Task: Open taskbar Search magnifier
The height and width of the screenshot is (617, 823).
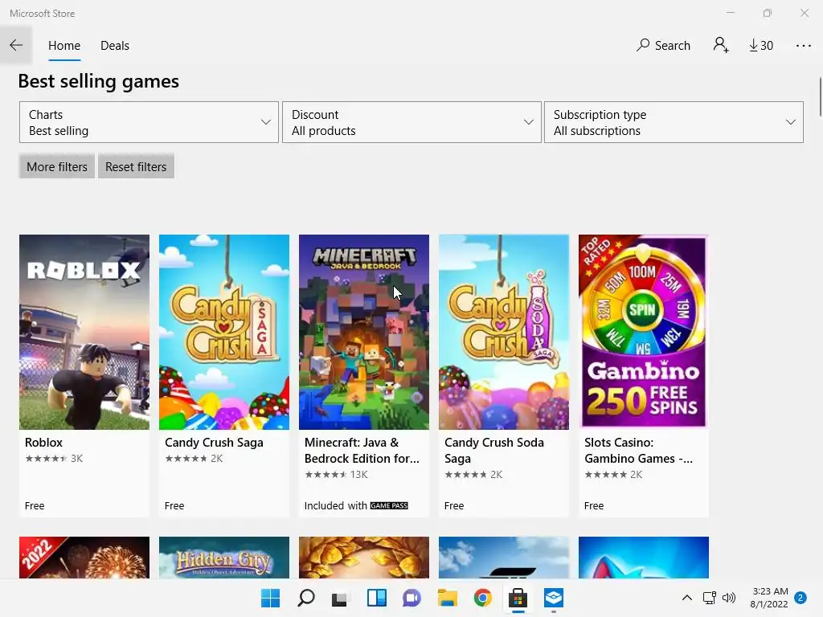Action: (x=306, y=598)
